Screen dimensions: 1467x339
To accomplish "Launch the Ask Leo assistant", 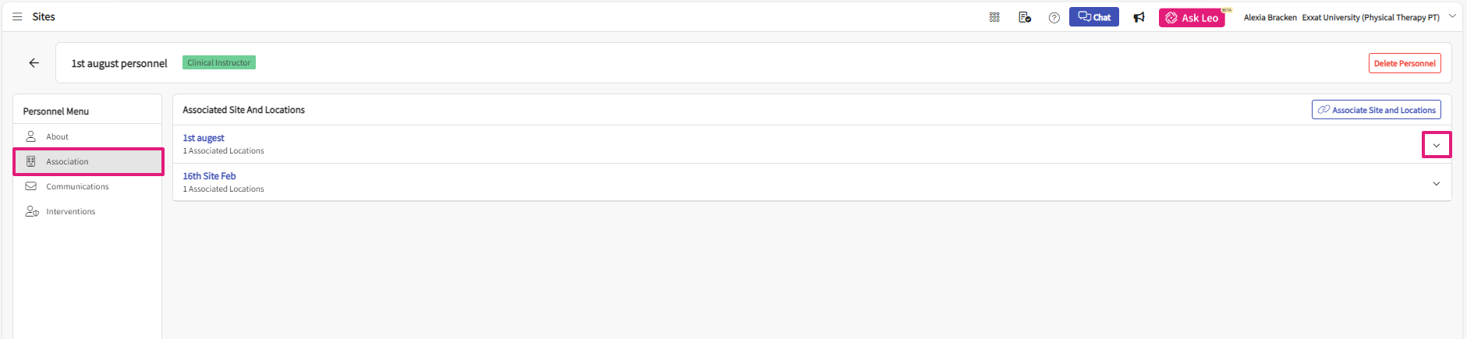I will (1191, 18).
